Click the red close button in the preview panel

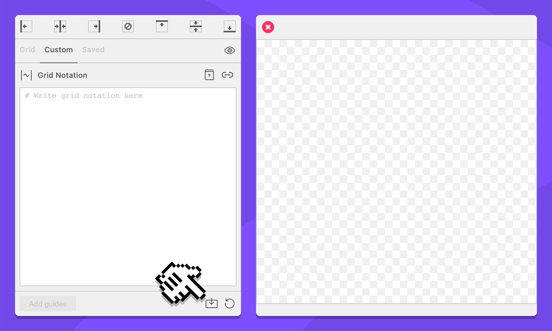point(268,27)
